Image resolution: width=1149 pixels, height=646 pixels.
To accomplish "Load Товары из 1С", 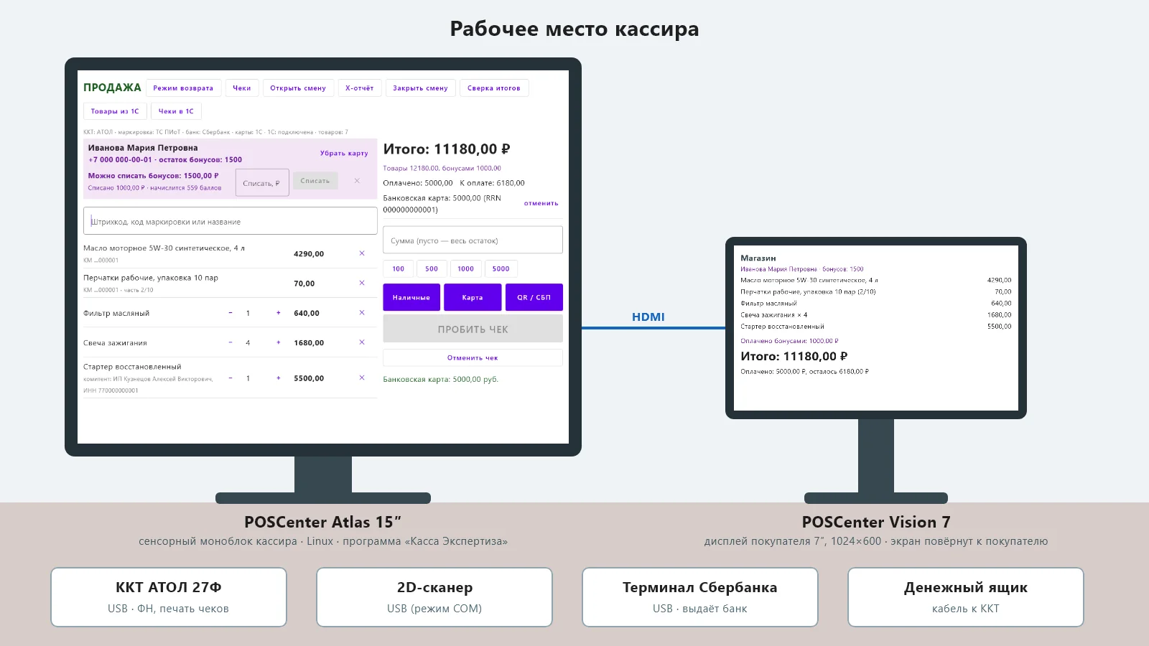I will coord(115,111).
